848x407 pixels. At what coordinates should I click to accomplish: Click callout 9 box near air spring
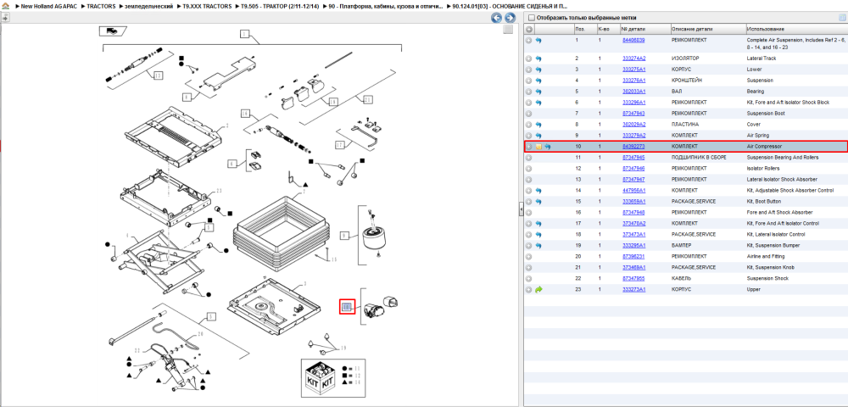pyautogui.click(x=346, y=236)
